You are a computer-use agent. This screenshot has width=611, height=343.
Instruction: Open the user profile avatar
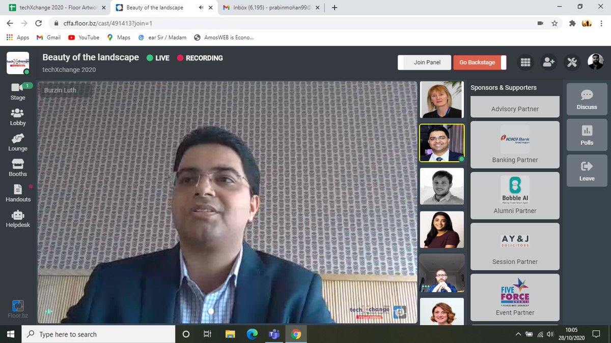click(x=595, y=62)
